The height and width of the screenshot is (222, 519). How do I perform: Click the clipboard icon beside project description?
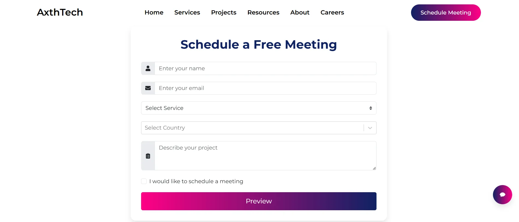(148, 156)
